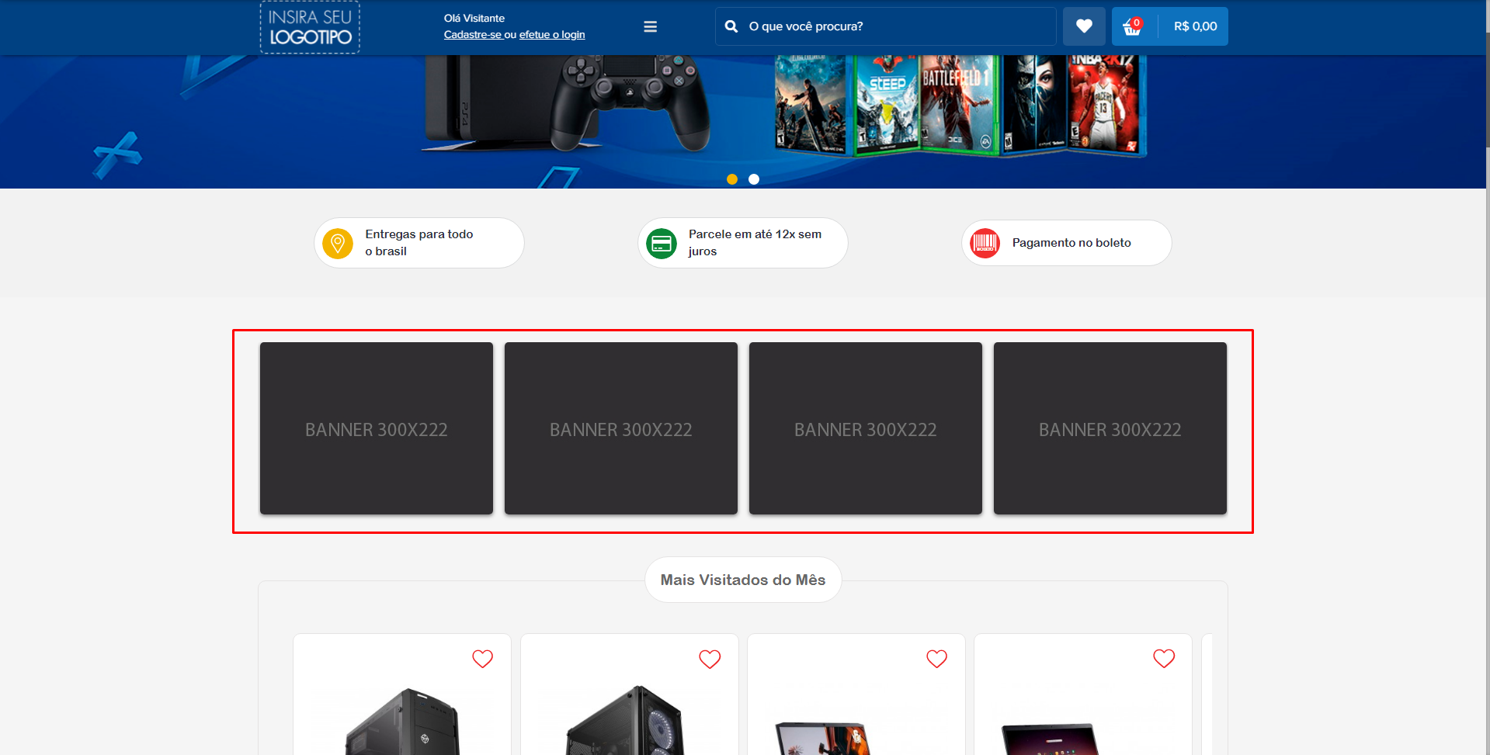Open the fourth BANNER 300X222
Image resolution: width=1490 pixels, height=755 pixels.
pos(1110,428)
